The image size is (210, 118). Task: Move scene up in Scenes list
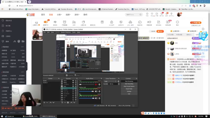pos(50,103)
